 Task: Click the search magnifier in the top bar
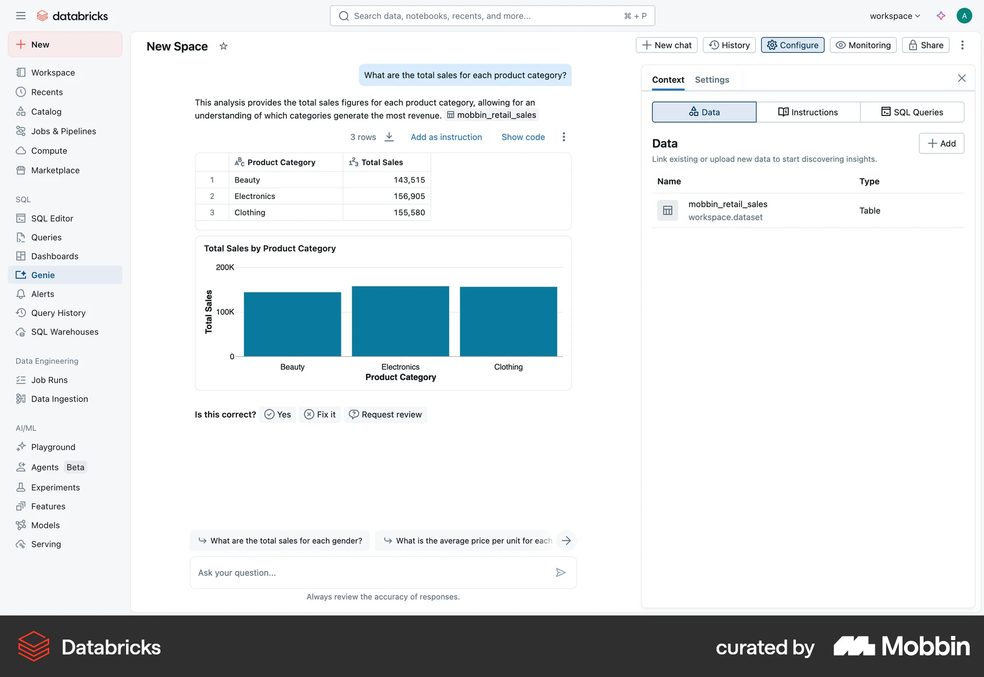344,16
